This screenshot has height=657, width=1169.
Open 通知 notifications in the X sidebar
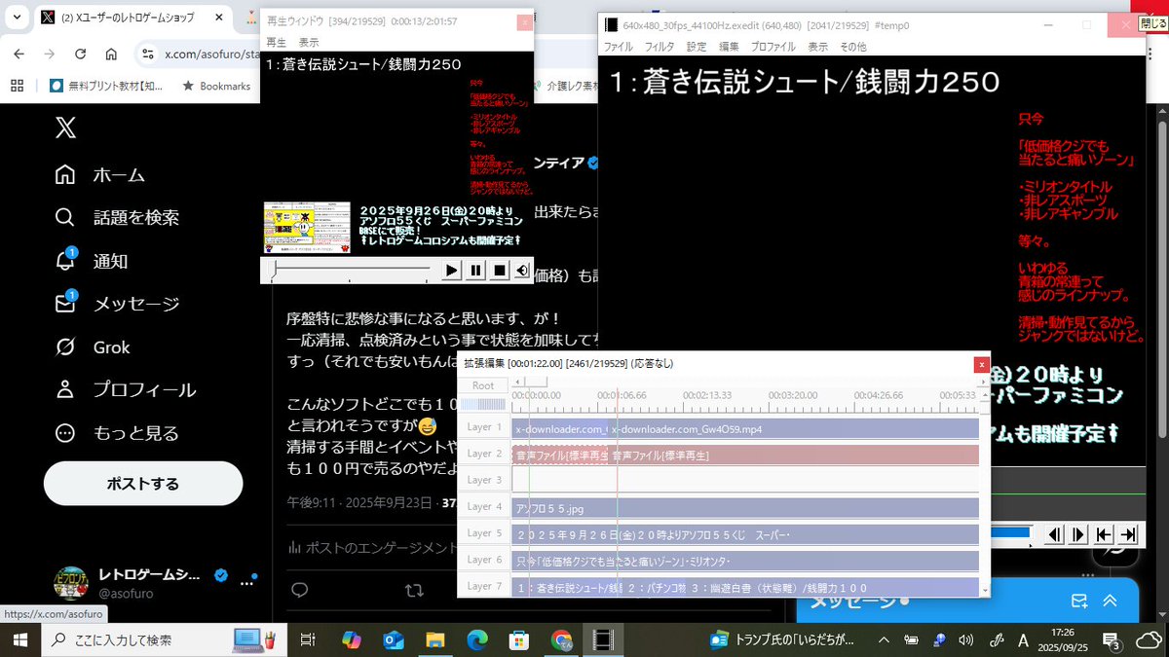coord(92,261)
